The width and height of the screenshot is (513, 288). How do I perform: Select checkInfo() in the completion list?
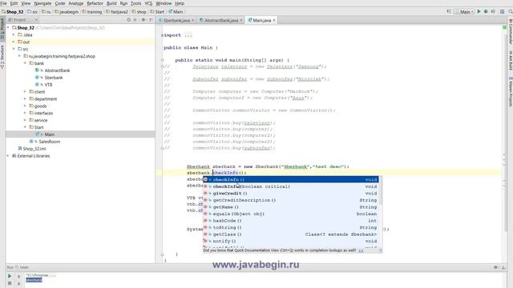[290, 179]
